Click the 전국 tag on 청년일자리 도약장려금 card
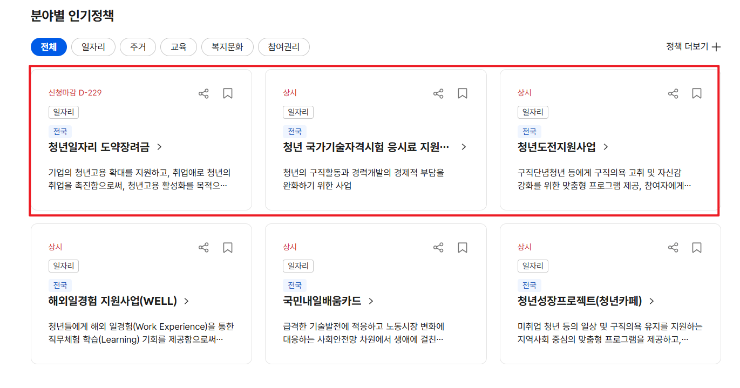The height and width of the screenshot is (388, 740). (x=59, y=131)
